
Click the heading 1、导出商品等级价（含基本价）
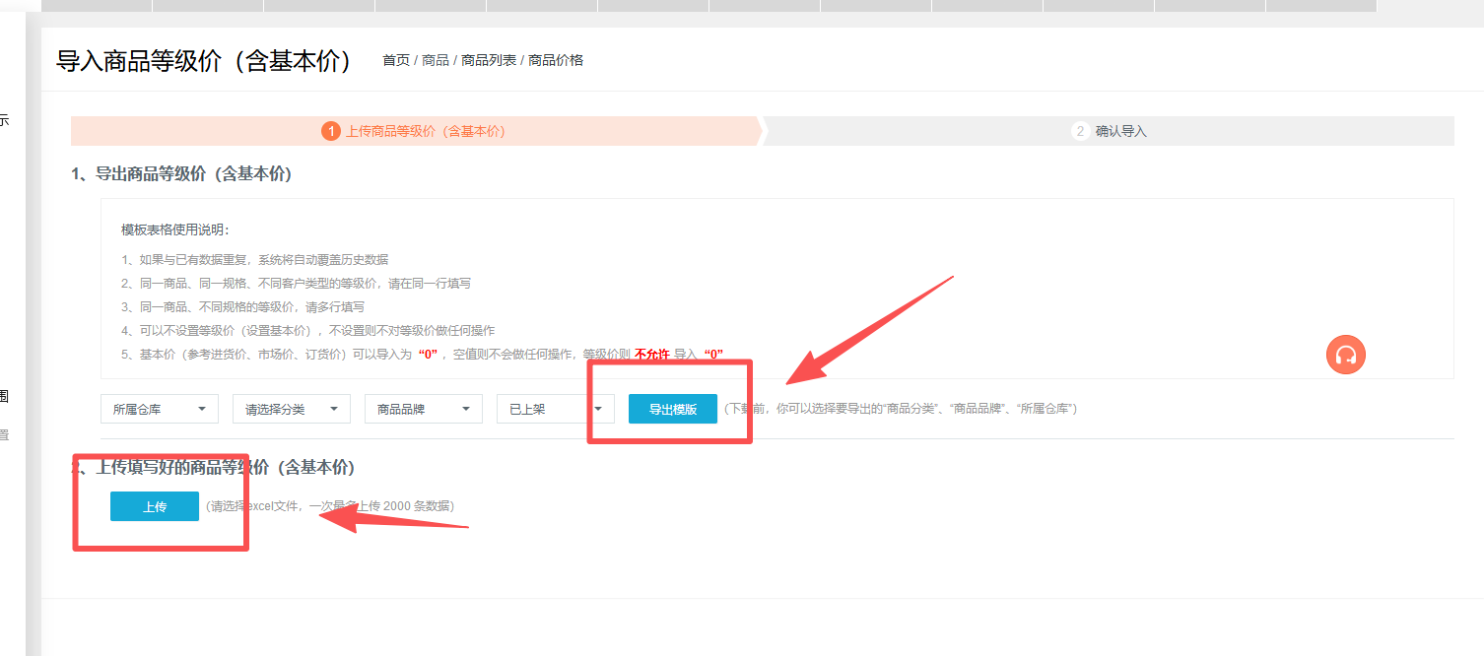181,173
